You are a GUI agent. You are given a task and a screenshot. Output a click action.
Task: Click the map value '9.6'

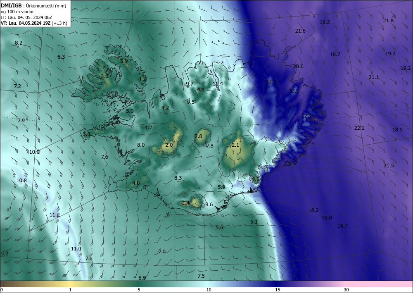(209, 204)
